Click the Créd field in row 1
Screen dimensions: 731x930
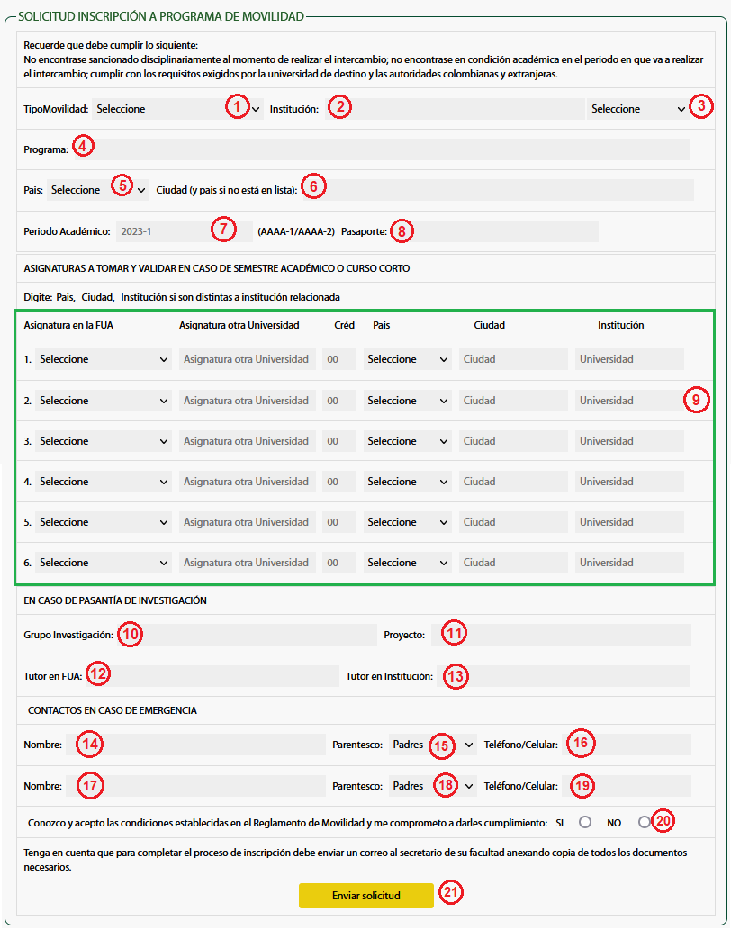(339, 359)
